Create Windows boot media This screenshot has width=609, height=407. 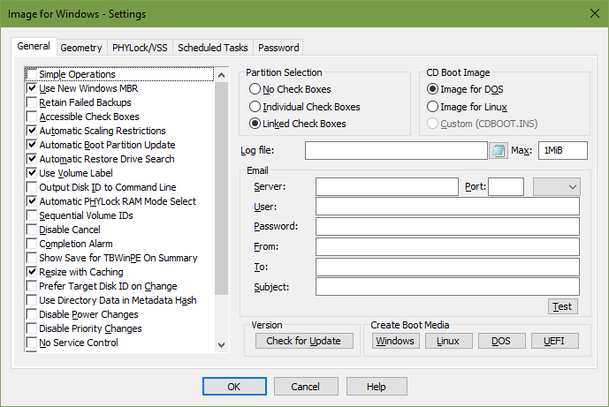click(x=395, y=341)
